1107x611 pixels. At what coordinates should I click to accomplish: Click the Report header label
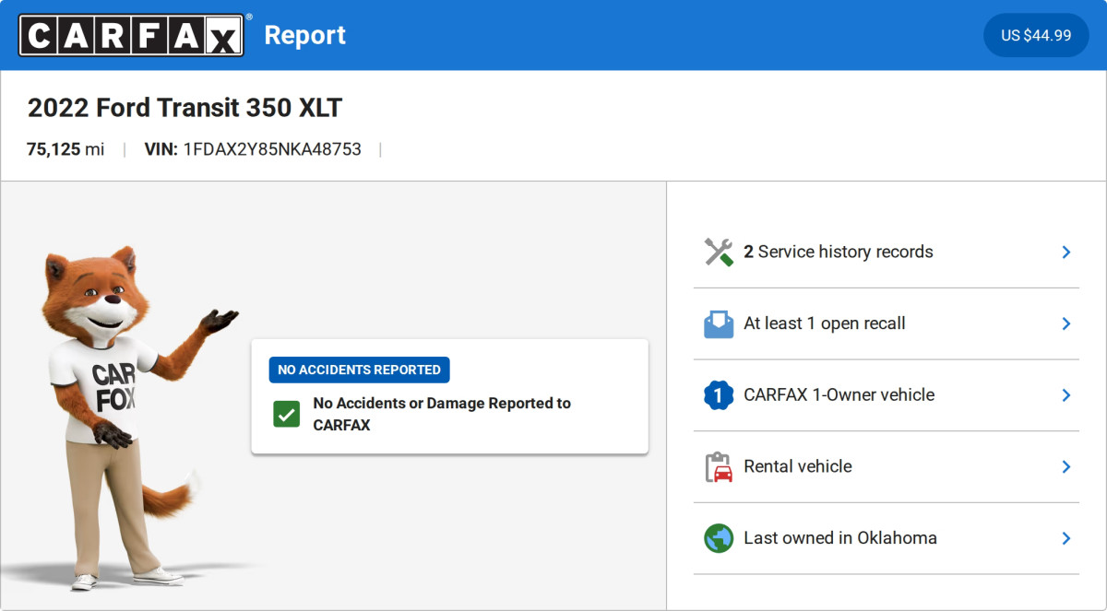pos(305,35)
